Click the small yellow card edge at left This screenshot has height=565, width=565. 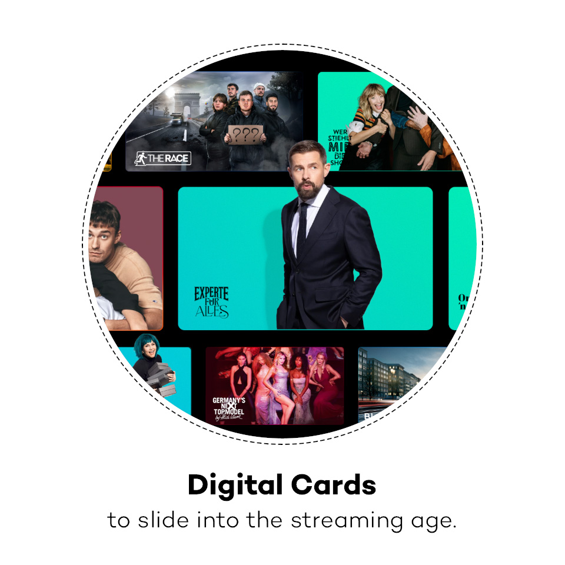[107, 161]
